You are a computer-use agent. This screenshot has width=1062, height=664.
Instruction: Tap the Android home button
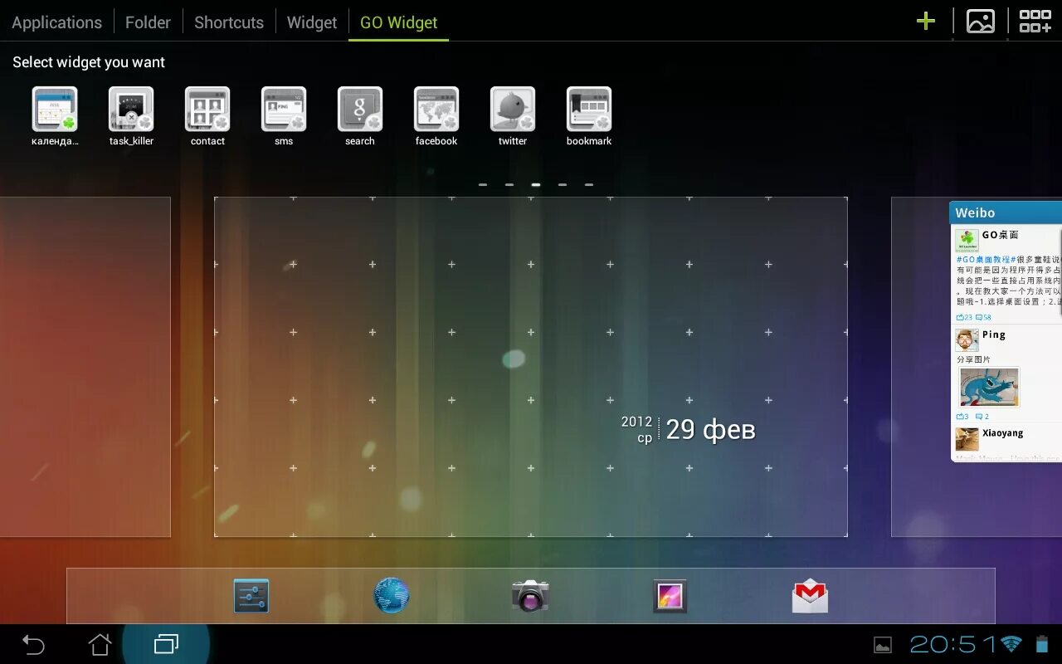(100, 644)
